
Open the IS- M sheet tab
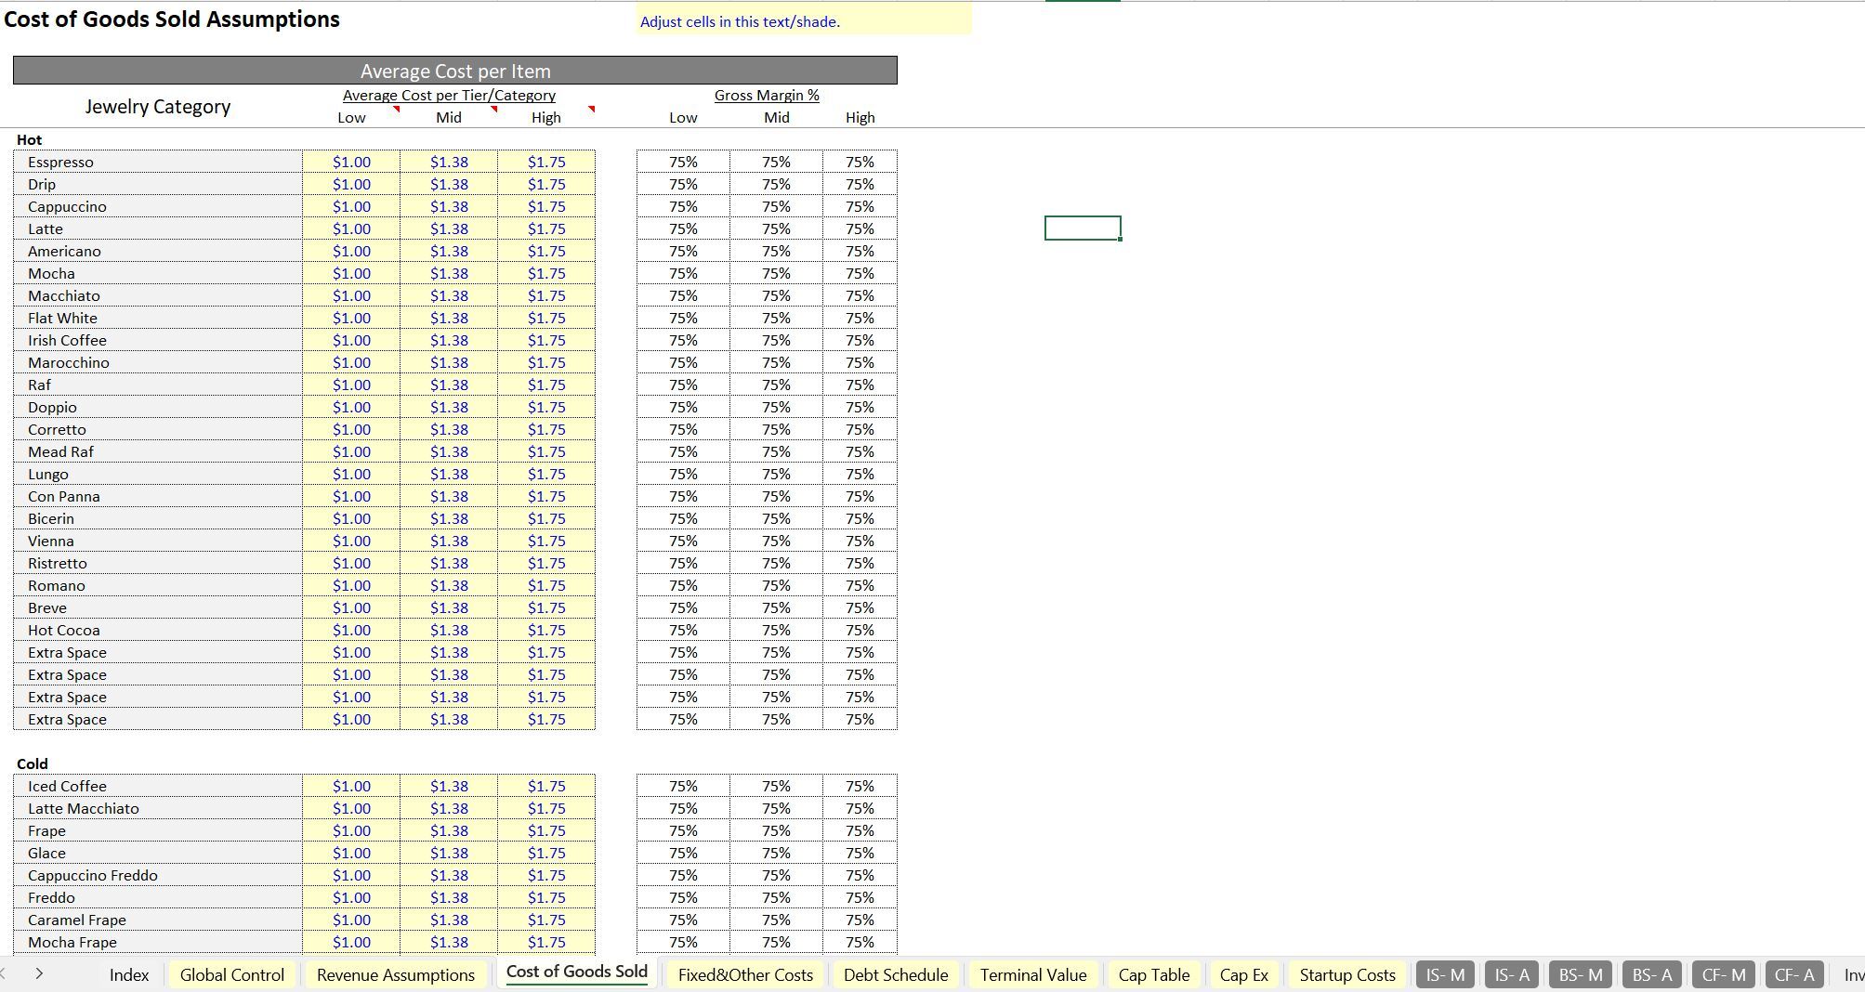tap(1445, 974)
